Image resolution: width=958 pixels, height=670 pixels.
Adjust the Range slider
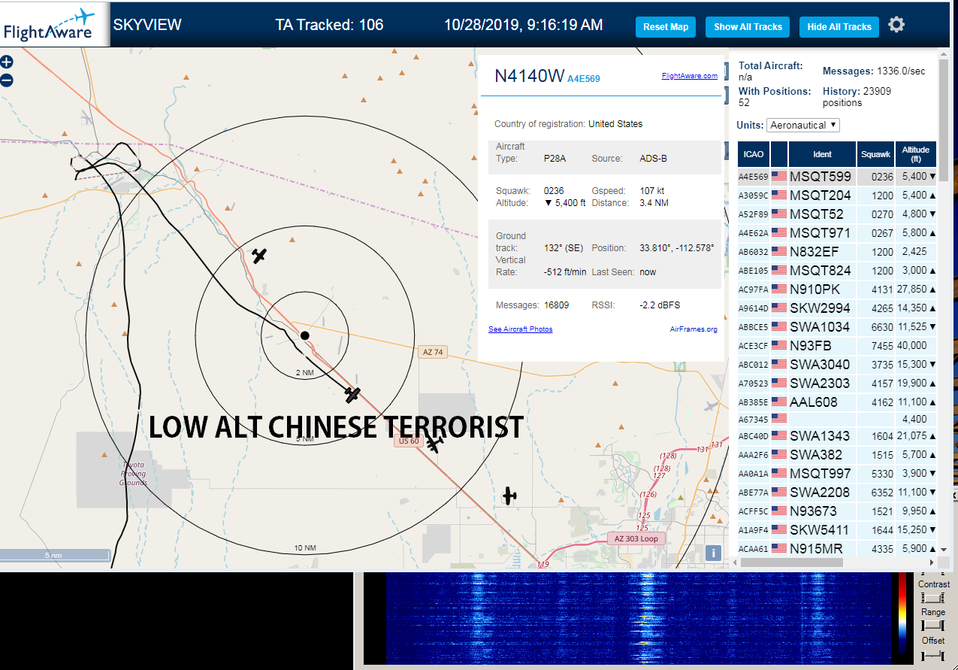932,626
